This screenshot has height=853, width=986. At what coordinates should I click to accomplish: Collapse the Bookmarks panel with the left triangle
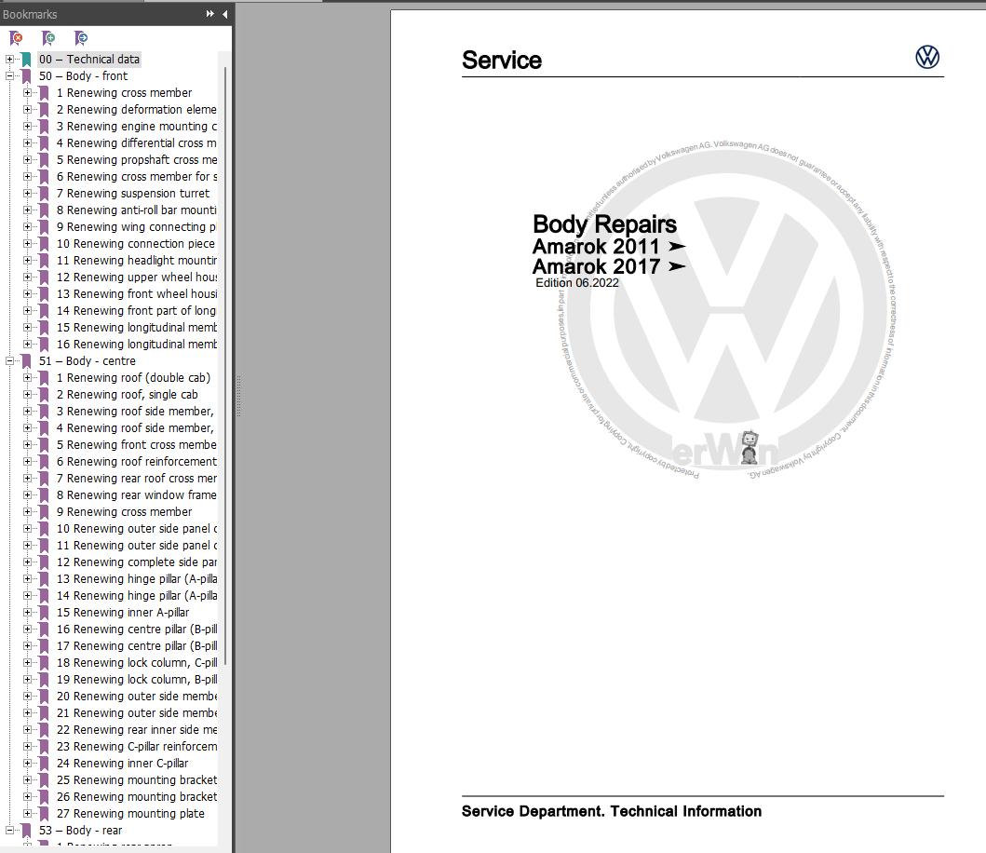click(x=224, y=14)
